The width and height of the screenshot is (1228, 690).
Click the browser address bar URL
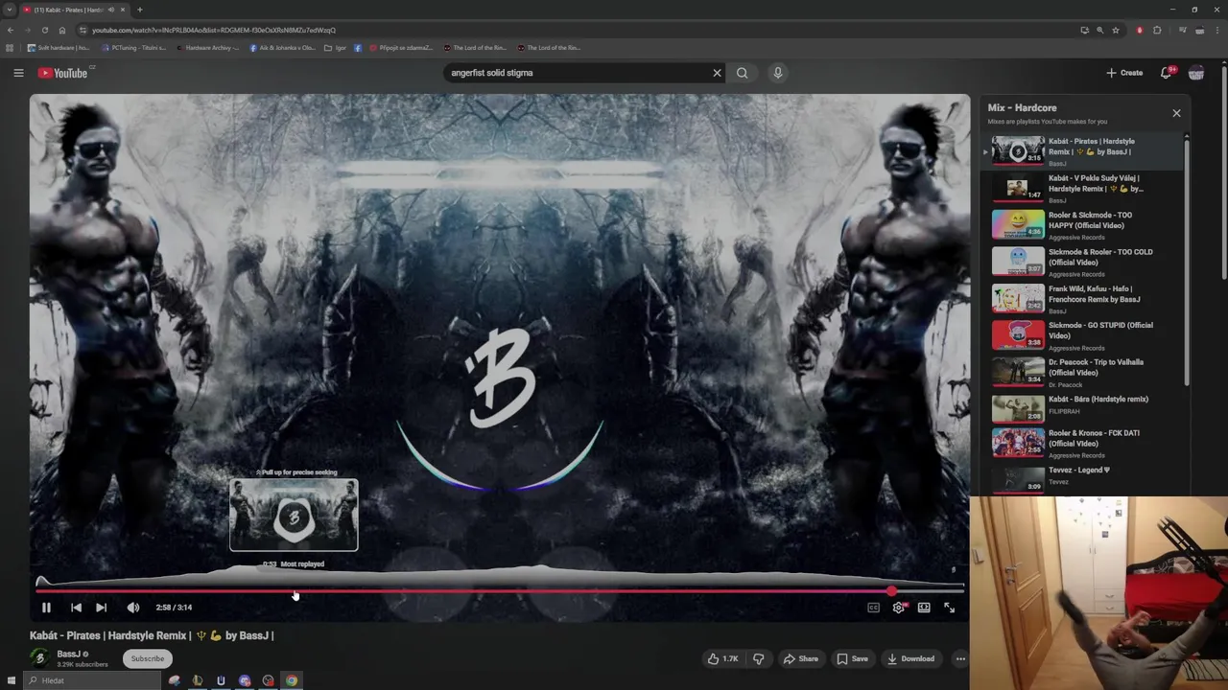214,30
